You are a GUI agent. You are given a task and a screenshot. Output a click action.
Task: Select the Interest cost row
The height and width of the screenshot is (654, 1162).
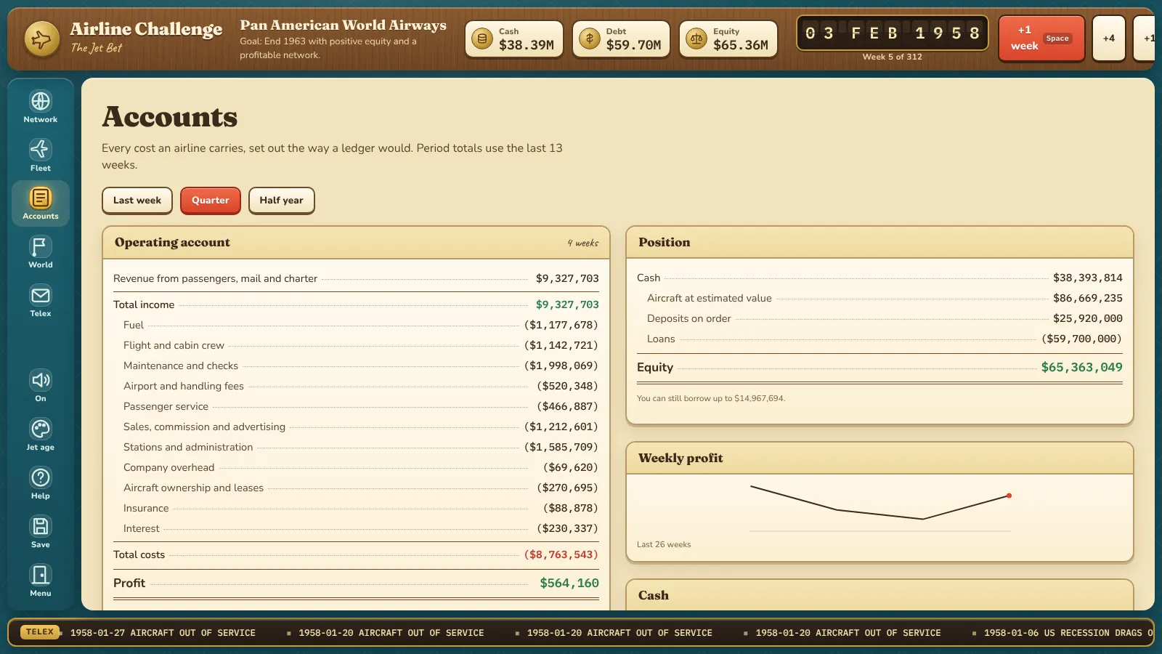coord(356,528)
